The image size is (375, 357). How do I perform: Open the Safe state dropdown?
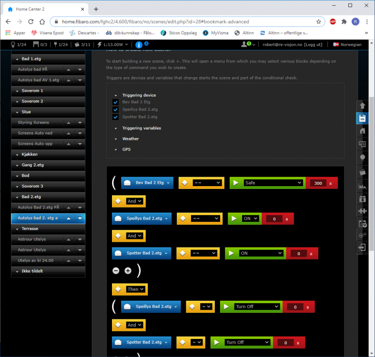click(273, 183)
